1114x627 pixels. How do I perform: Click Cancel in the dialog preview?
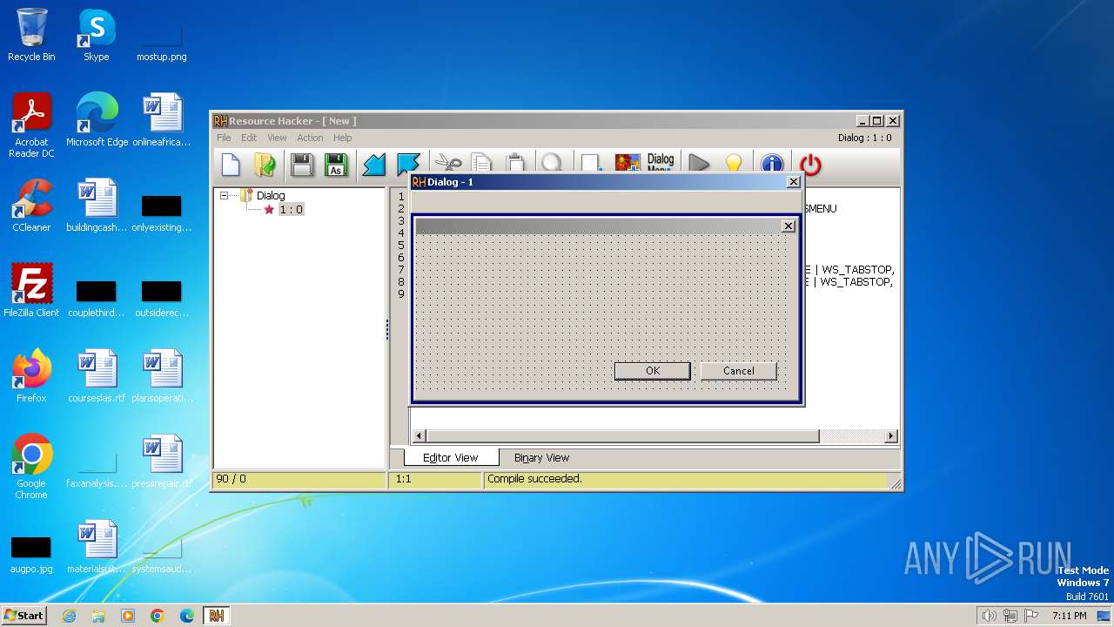click(739, 371)
